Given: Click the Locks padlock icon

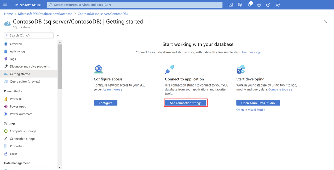Looking at the screenshot, I should pyautogui.click(x=6, y=154).
